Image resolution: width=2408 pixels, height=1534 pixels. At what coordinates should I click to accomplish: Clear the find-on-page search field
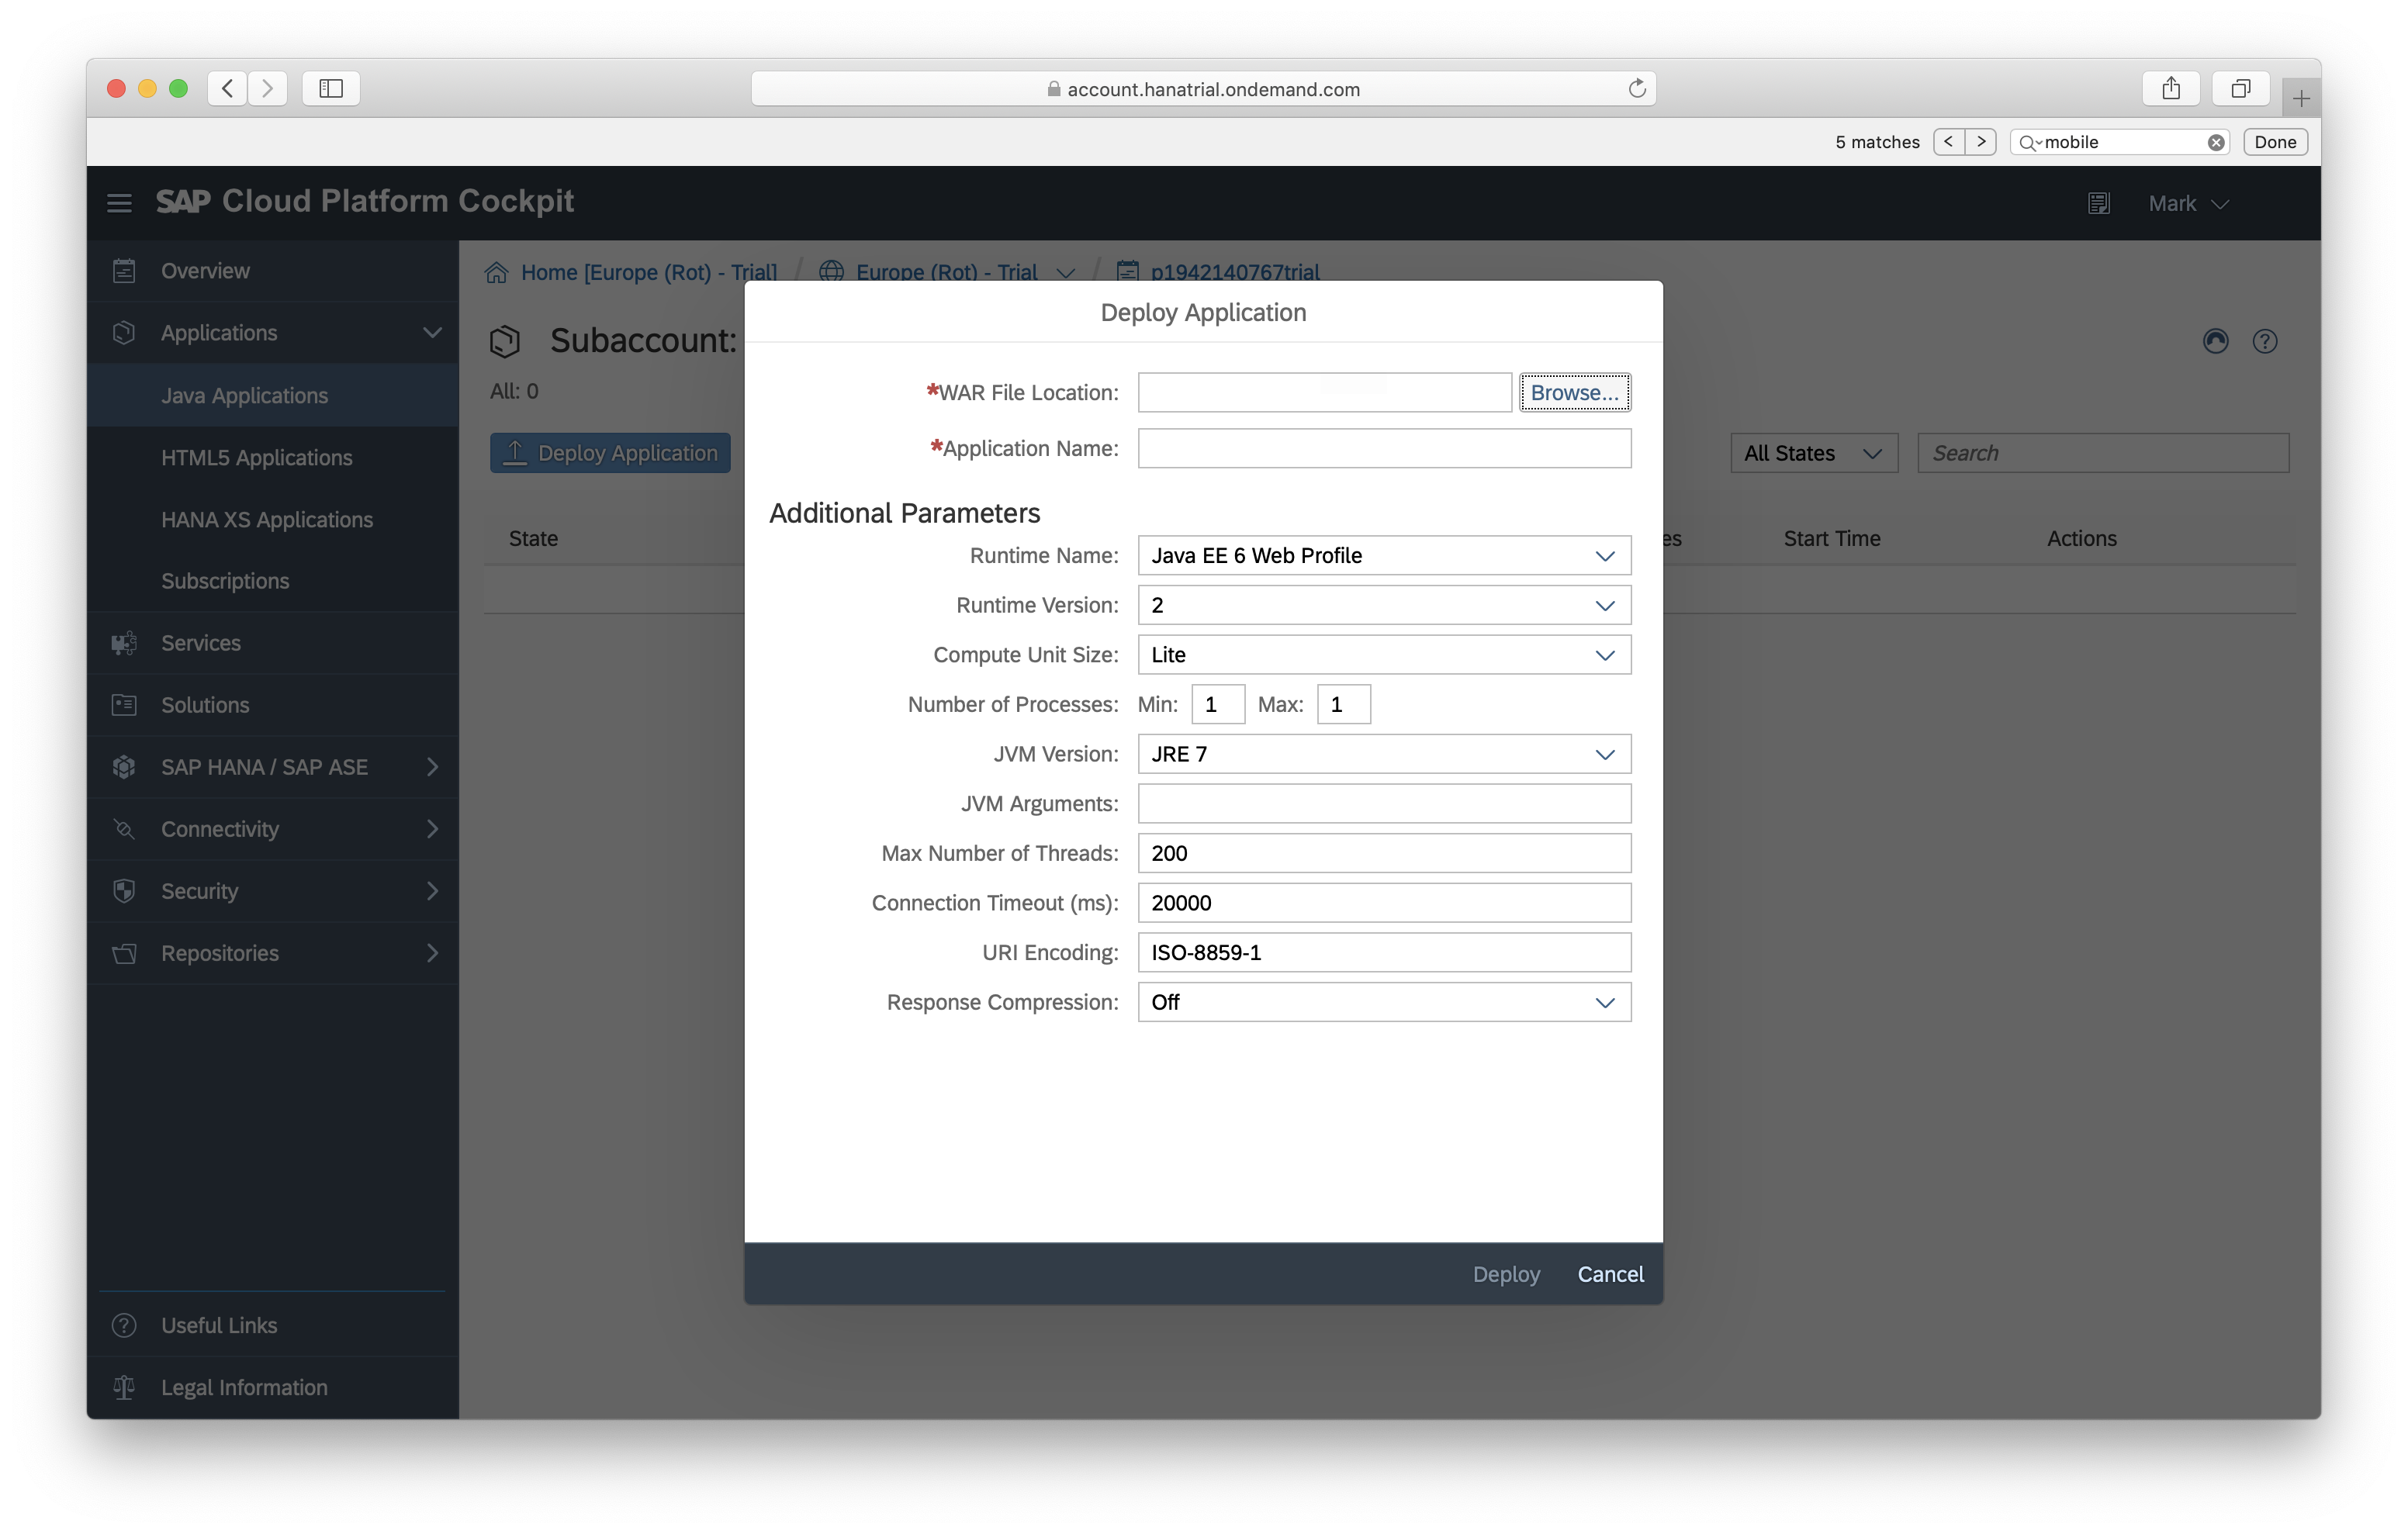tap(2216, 142)
